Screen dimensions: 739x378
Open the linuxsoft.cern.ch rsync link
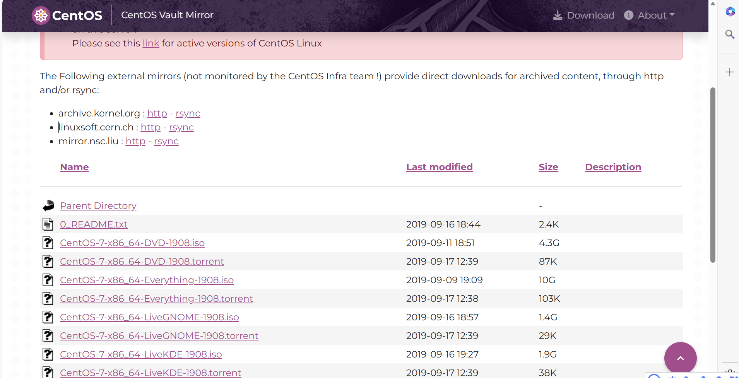pos(181,127)
